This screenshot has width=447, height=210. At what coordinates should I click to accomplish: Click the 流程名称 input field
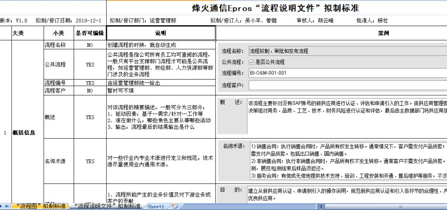tap(347, 51)
